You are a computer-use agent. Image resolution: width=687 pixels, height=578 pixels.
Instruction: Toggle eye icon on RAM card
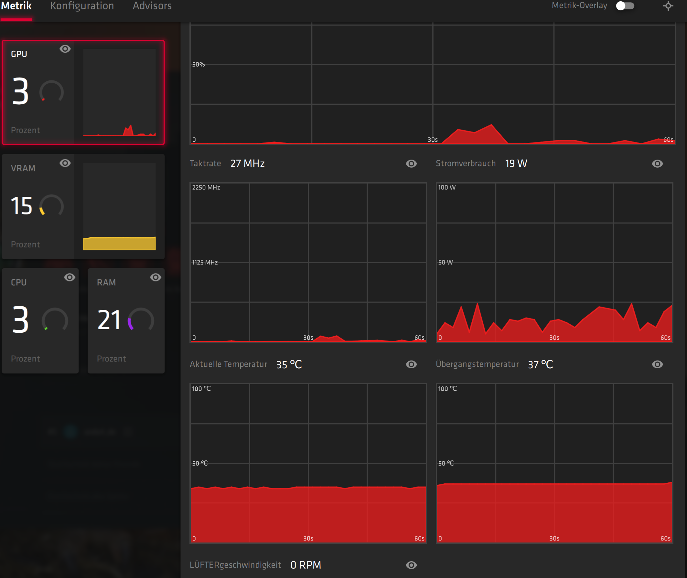(156, 278)
